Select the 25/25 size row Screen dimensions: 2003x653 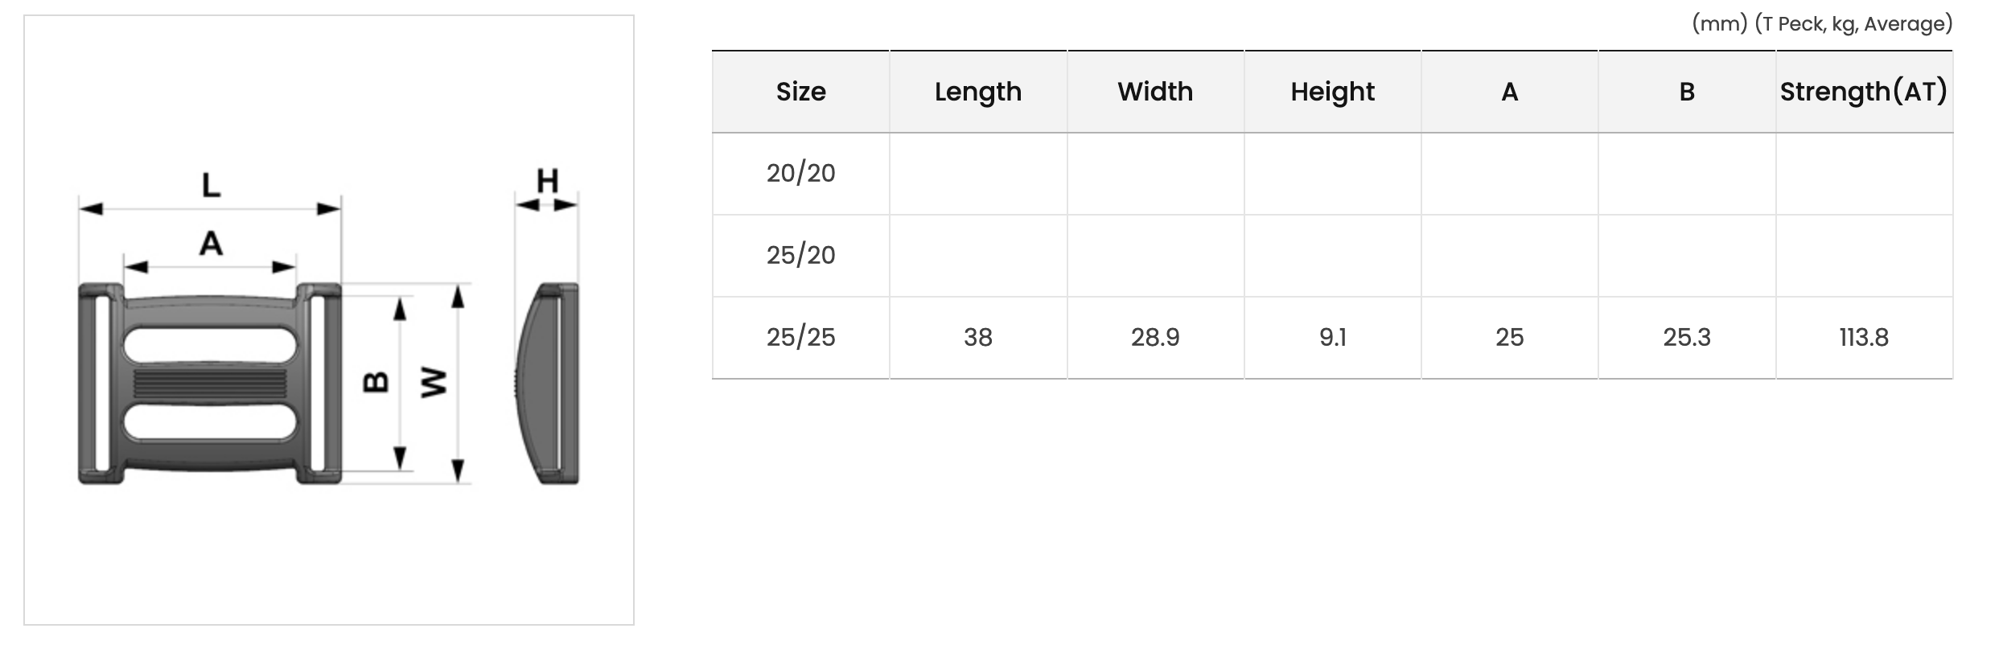tap(1332, 338)
